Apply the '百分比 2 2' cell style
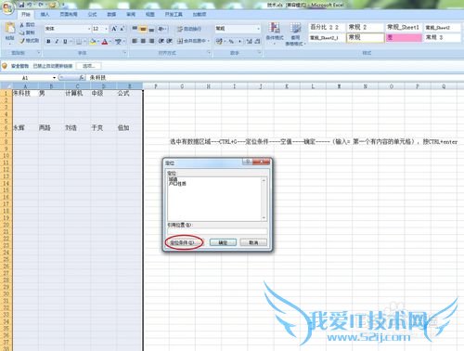The width and height of the screenshot is (464, 351). [327, 28]
